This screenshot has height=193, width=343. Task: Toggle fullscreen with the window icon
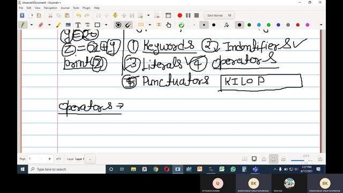(x=168, y=16)
